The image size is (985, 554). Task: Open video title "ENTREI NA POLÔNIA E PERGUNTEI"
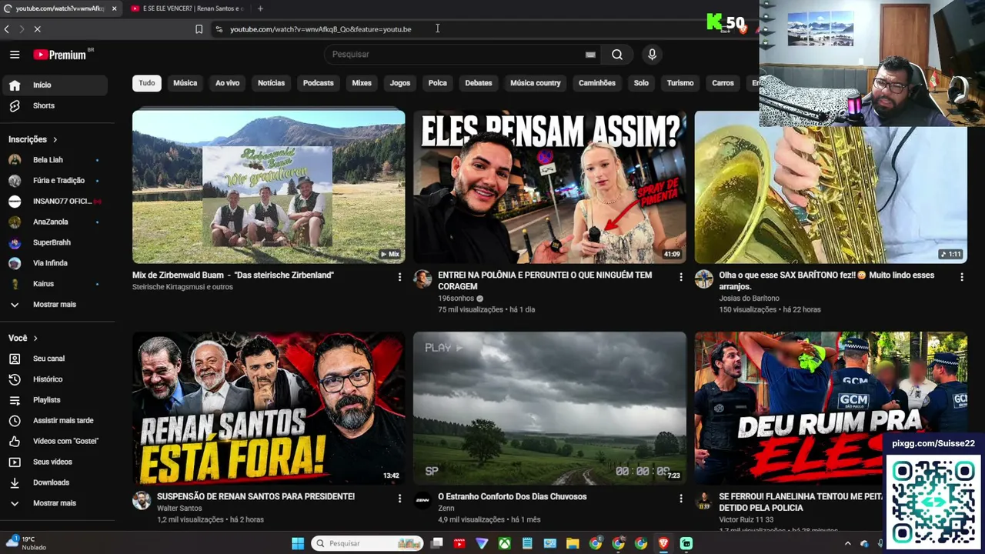[545, 281]
